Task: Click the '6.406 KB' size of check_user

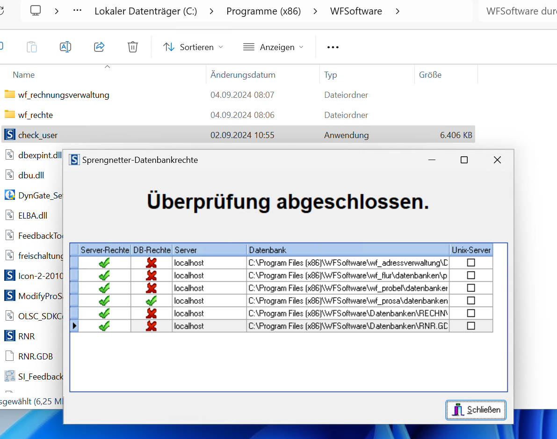Action: (x=456, y=135)
